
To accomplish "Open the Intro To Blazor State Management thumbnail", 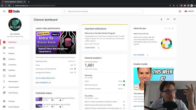I will pyautogui.click(x=56, y=43).
